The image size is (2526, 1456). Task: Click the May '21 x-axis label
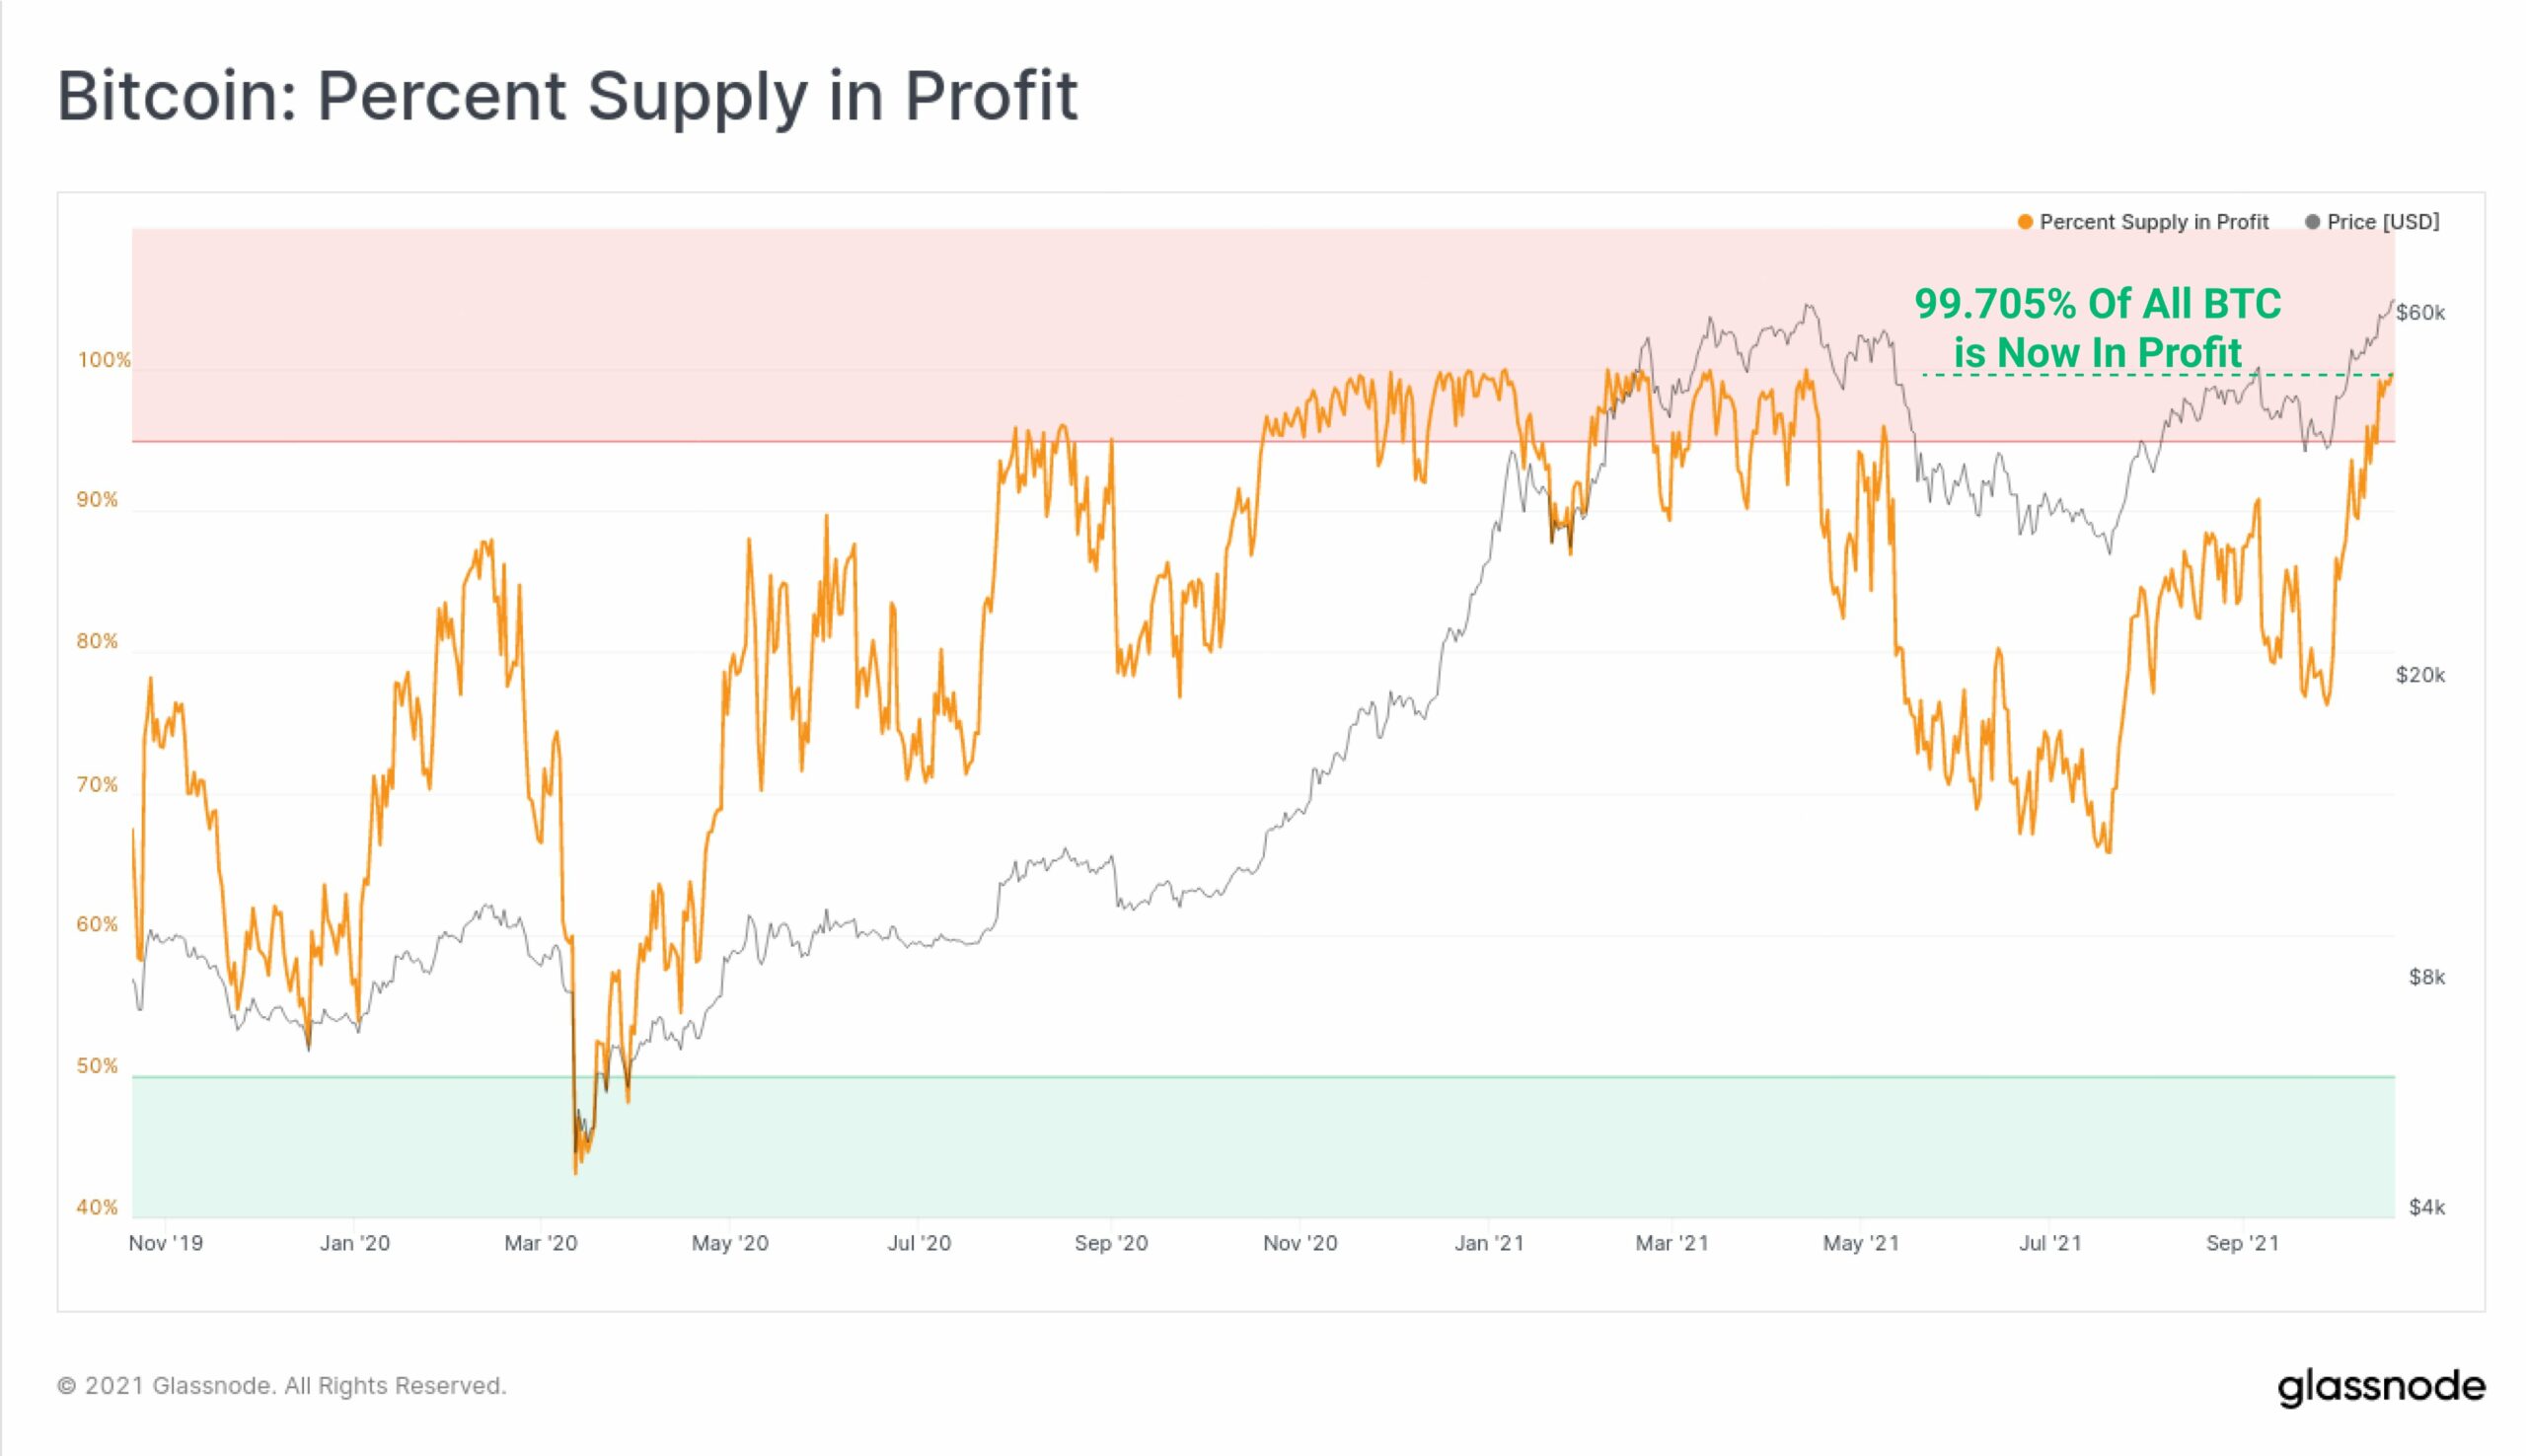pos(1861,1243)
